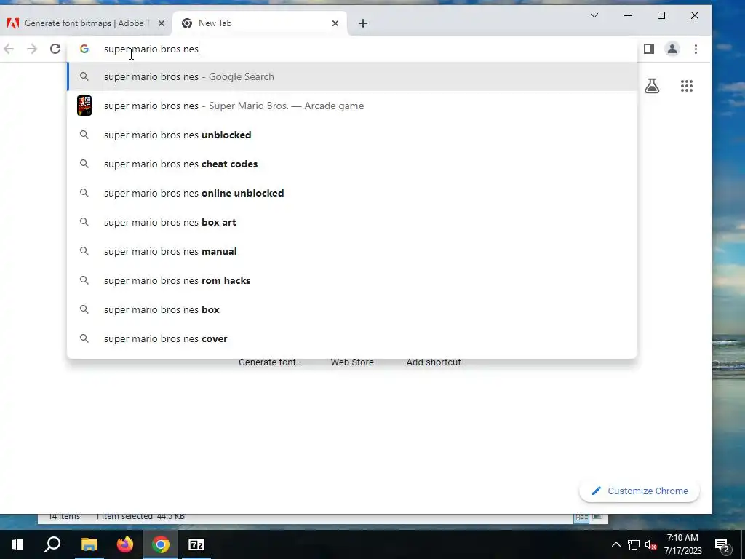Choose the Super Mario Bros. Arcade game suggestion
This screenshot has height=559, width=745.
tap(352, 106)
